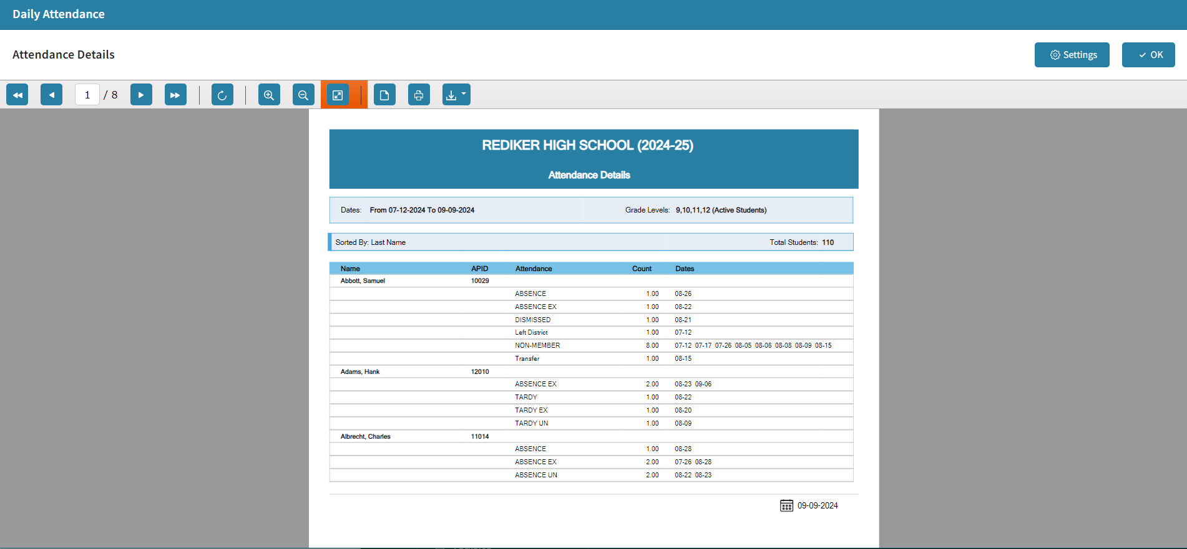Jump to the last report page
The height and width of the screenshot is (549, 1187).
click(x=175, y=95)
